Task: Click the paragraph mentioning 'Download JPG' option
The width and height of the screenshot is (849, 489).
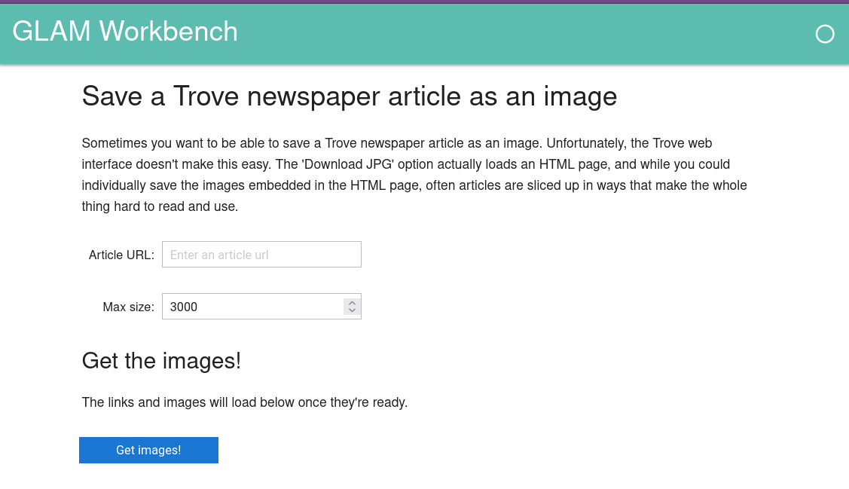Action: pyautogui.click(x=414, y=174)
